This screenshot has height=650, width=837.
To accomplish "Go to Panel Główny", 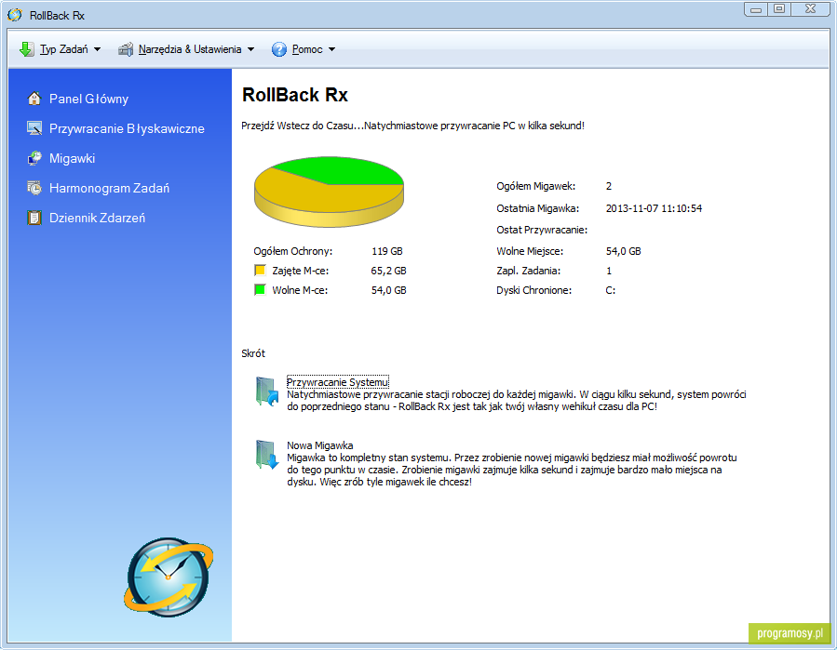I will [x=88, y=99].
